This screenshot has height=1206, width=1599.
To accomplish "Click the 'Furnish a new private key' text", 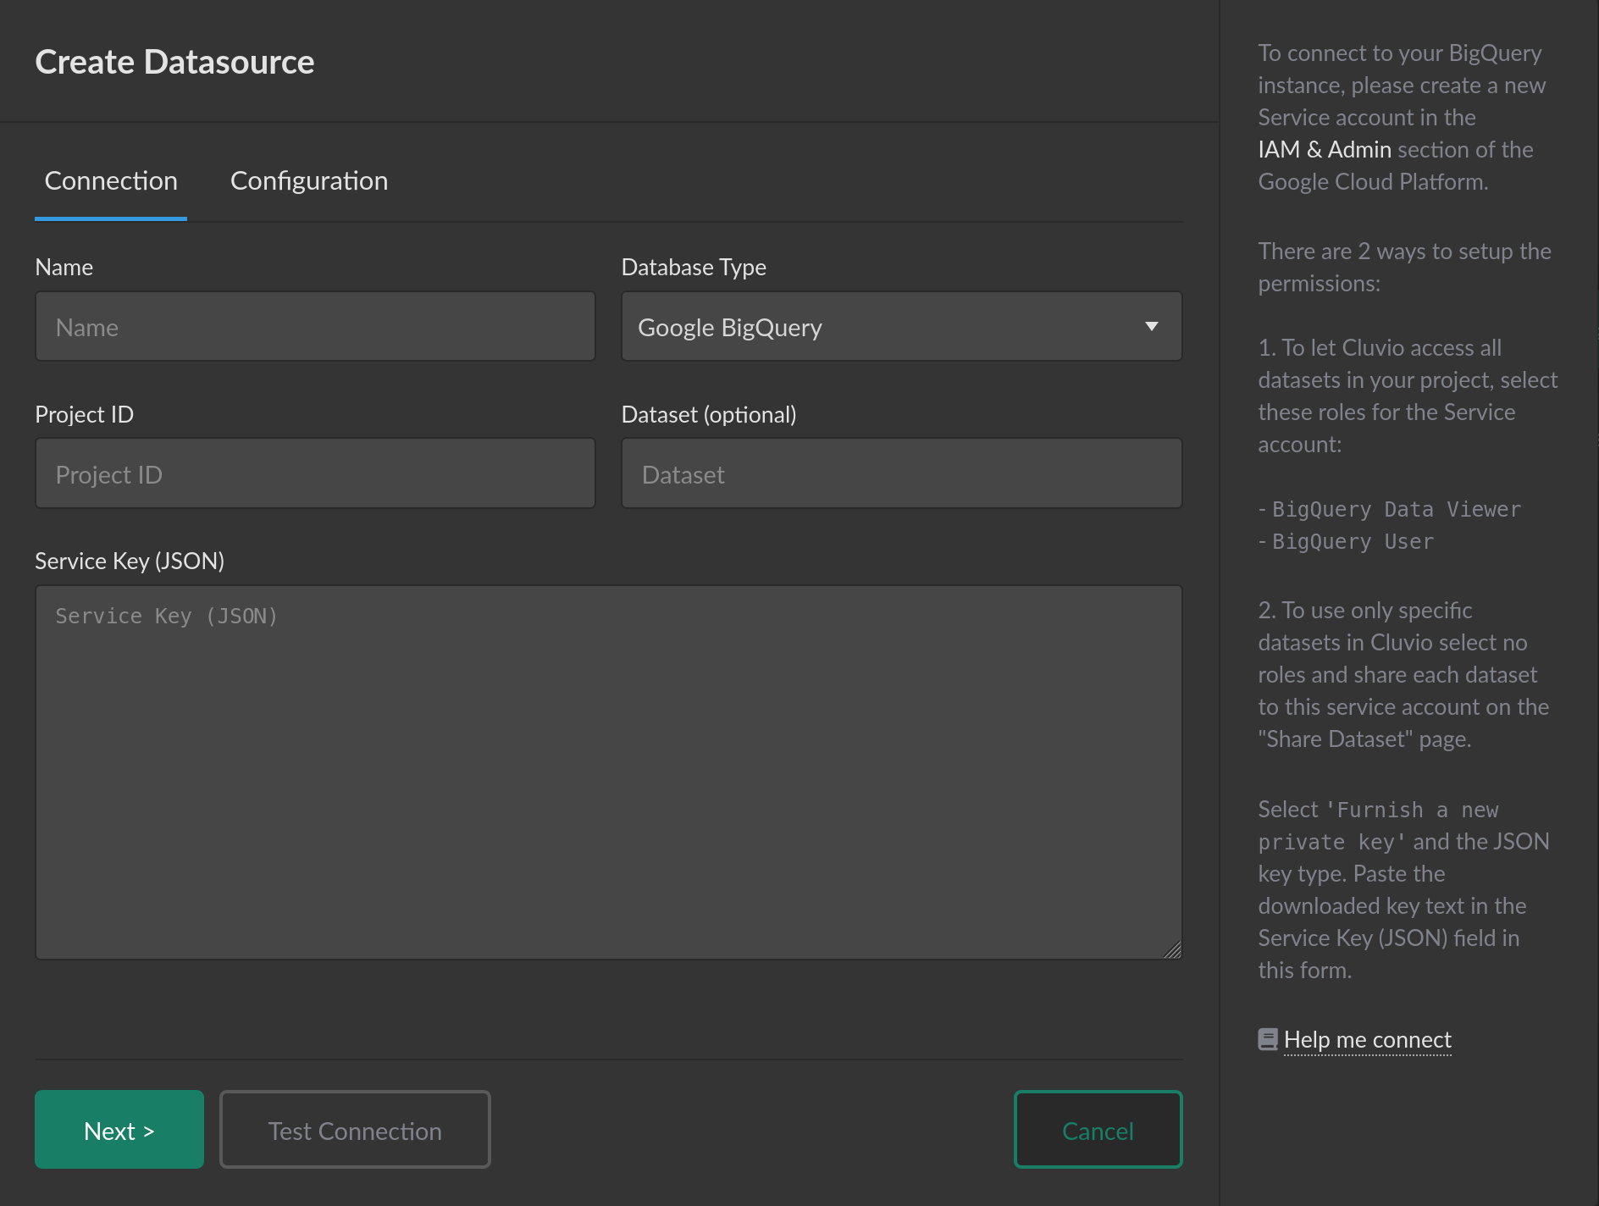I will pos(1378,826).
